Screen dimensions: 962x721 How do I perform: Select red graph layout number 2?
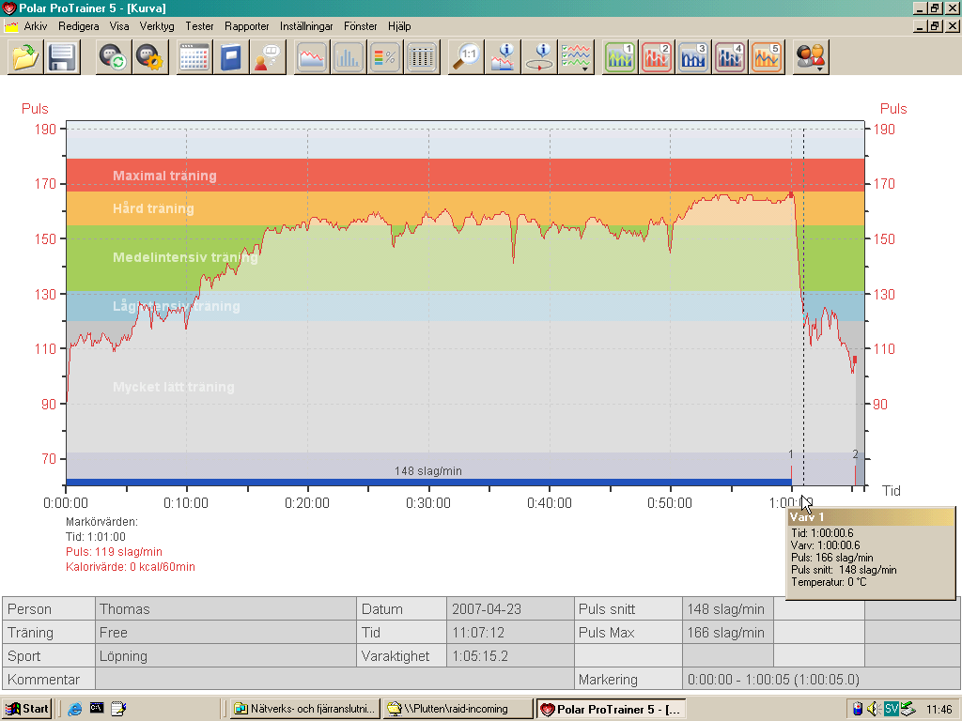[x=657, y=57]
